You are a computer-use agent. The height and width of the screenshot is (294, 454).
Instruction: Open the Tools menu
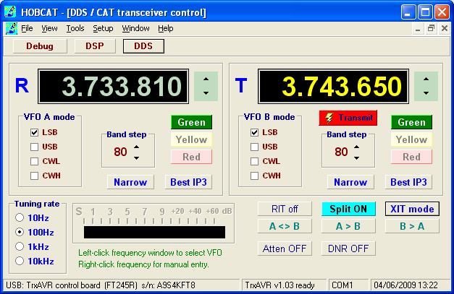[x=75, y=29]
